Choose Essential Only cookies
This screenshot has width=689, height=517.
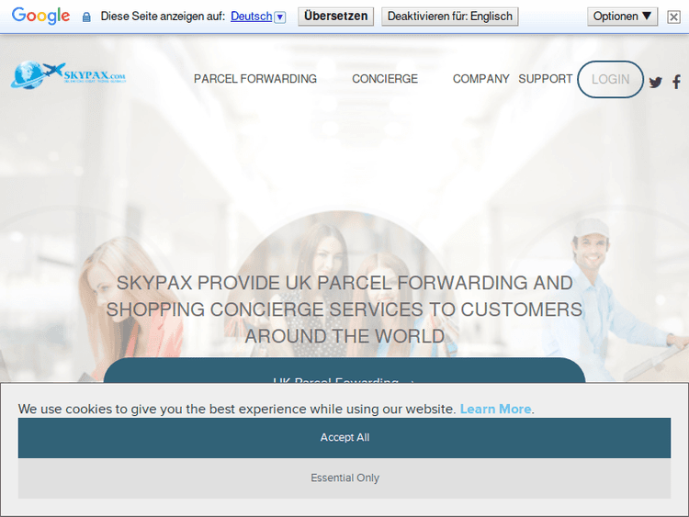(344, 478)
